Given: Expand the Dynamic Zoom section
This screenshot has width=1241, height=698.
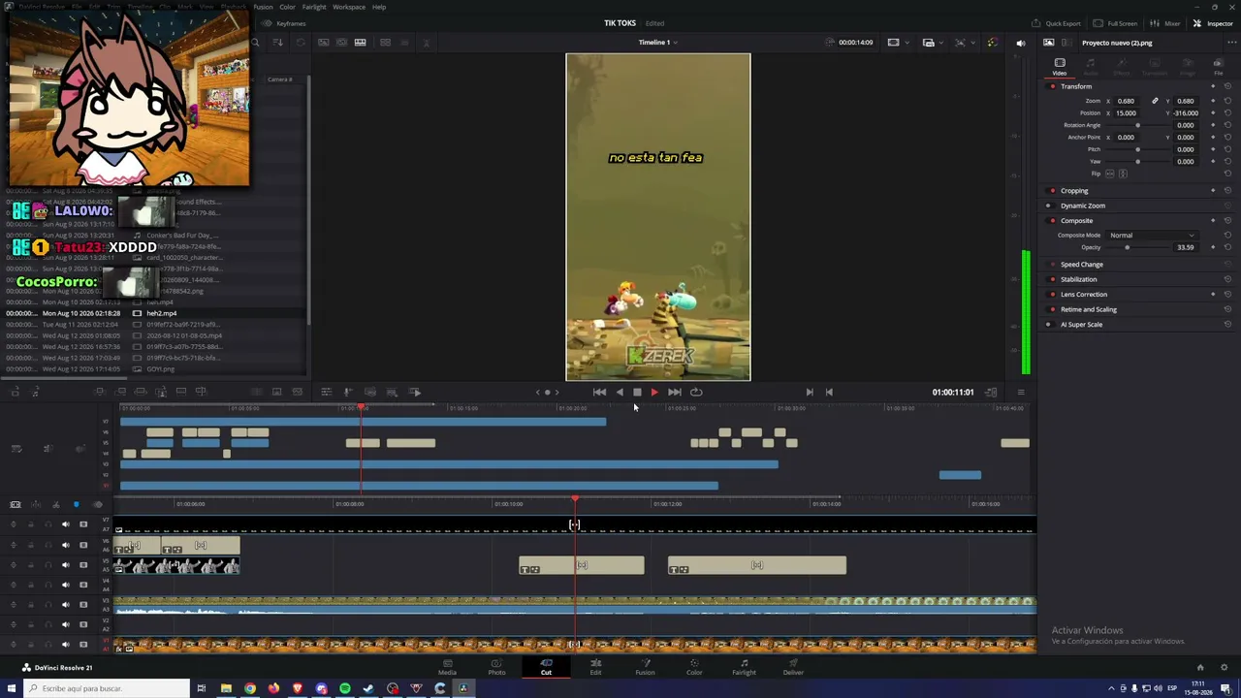Looking at the screenshot, I should 1083,206.
